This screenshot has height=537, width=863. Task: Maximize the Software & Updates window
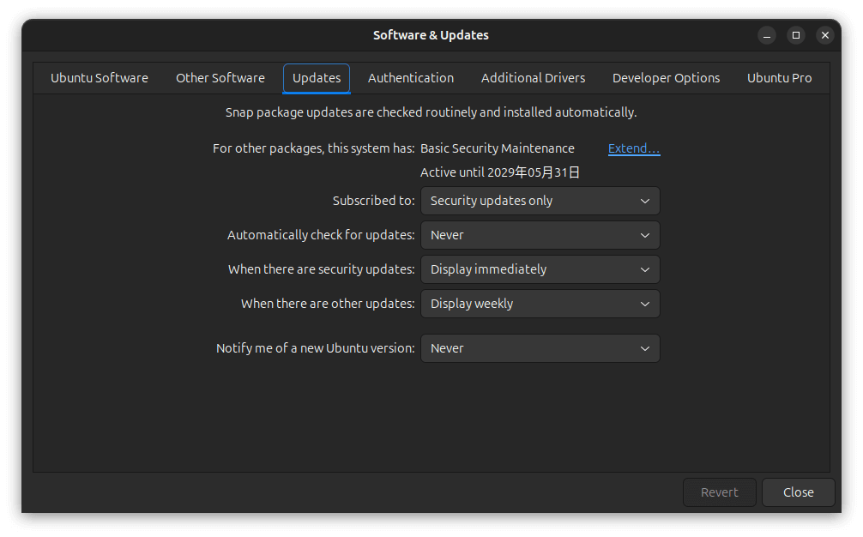click(x=796, y=35)
